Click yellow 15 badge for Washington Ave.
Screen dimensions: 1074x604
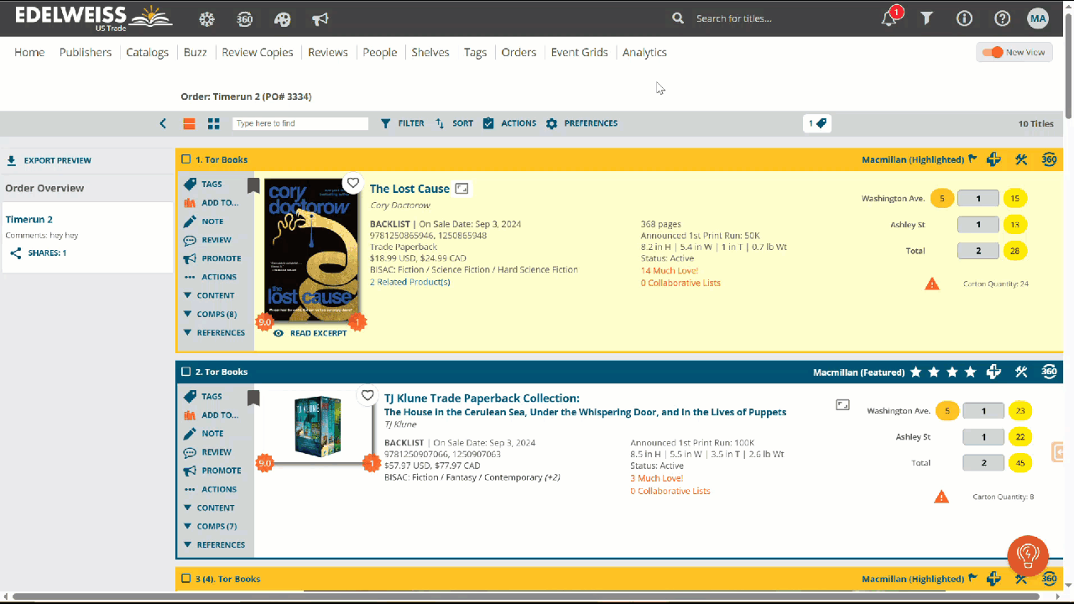1015,199
